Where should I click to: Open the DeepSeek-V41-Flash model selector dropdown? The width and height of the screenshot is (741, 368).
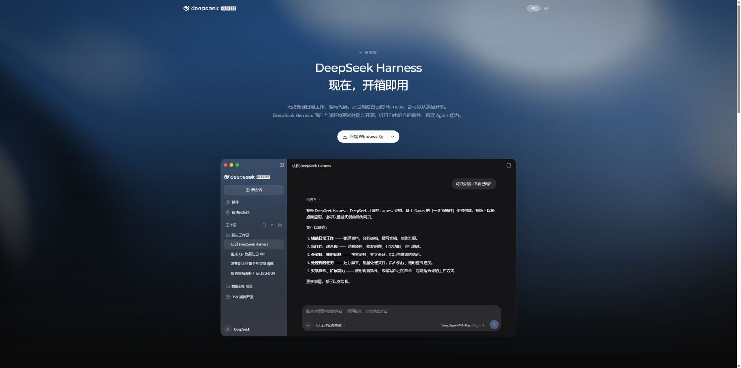[x=463, y=325]
